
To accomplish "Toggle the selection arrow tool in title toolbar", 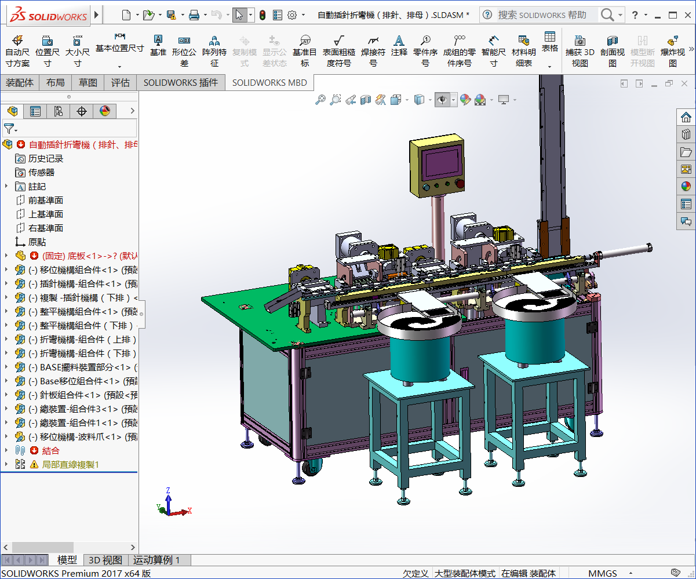I will click(x=240, y=15).
